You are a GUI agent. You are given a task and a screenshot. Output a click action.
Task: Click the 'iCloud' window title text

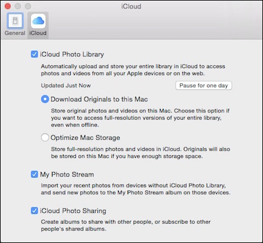click(x=131, y=7)
